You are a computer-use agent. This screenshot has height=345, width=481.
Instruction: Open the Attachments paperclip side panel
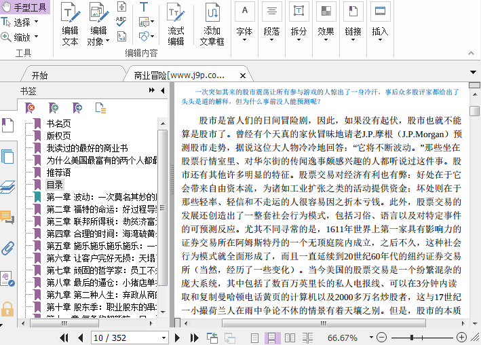pyautogui.click(x=7, y=248)
